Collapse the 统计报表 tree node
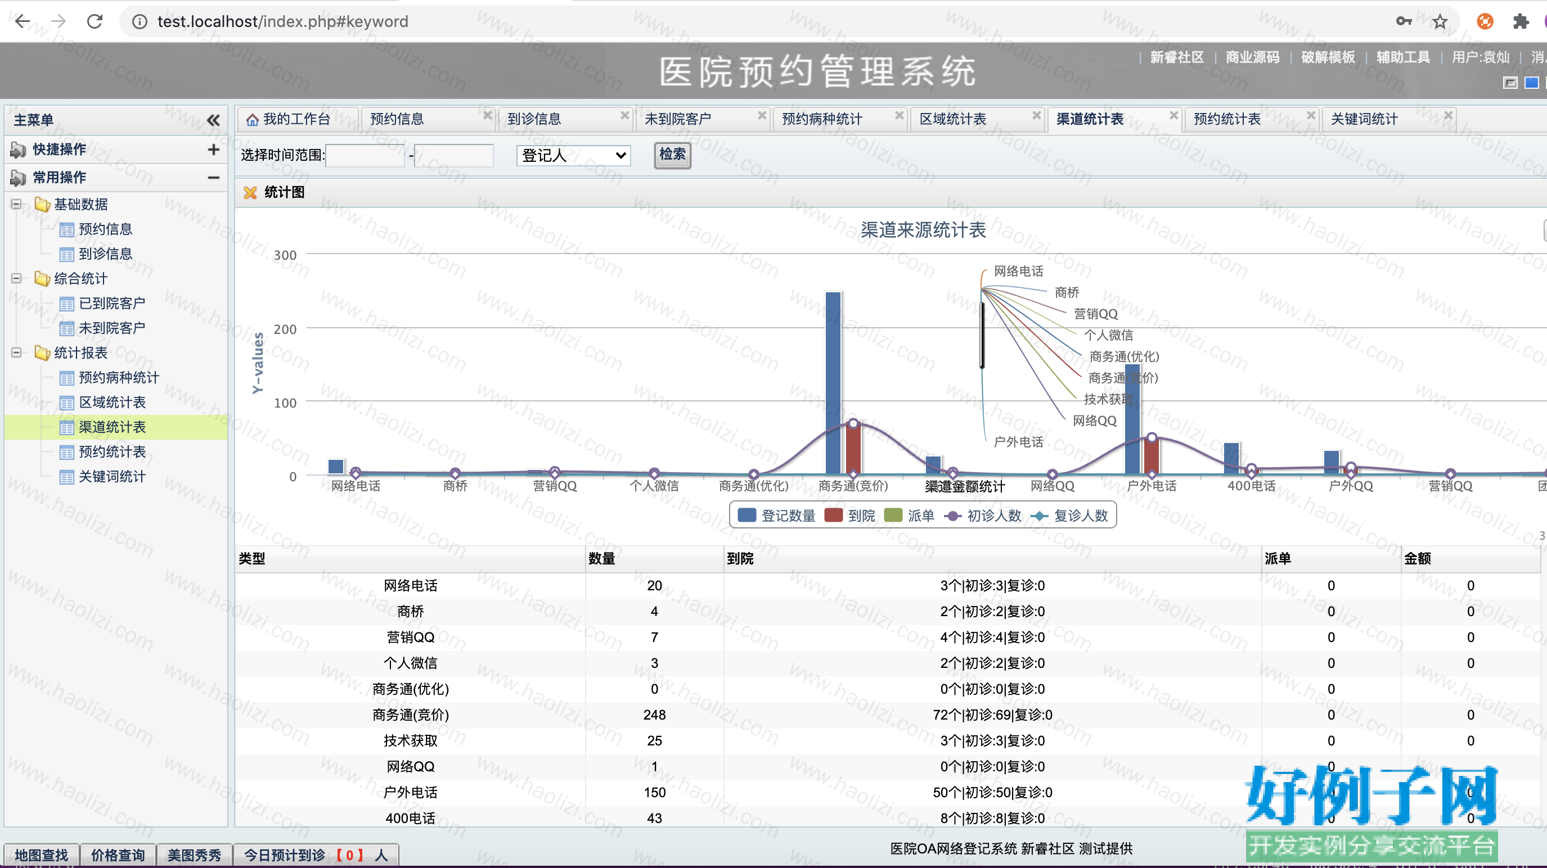The width and height of the screenshot is (1547, 868). pos(17,352)
